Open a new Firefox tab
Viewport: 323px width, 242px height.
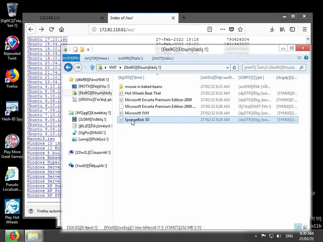[184, 18]
